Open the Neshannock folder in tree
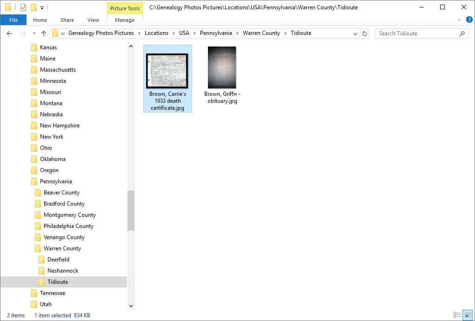 click(63, 271)
